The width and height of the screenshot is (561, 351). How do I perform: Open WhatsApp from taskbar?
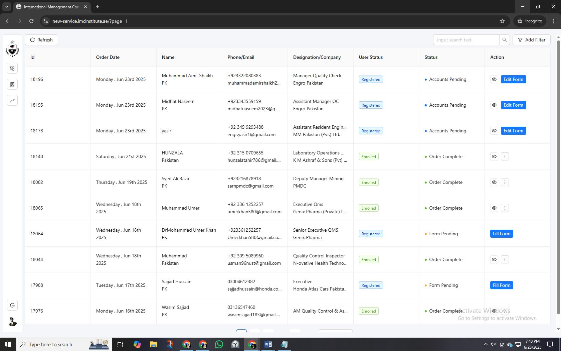(x=219, y=344)
